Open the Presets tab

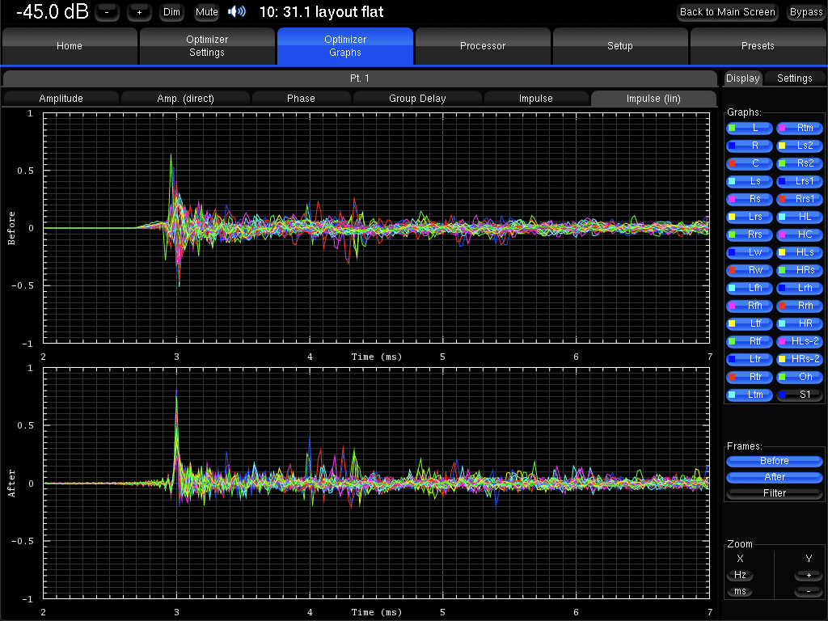758,46
